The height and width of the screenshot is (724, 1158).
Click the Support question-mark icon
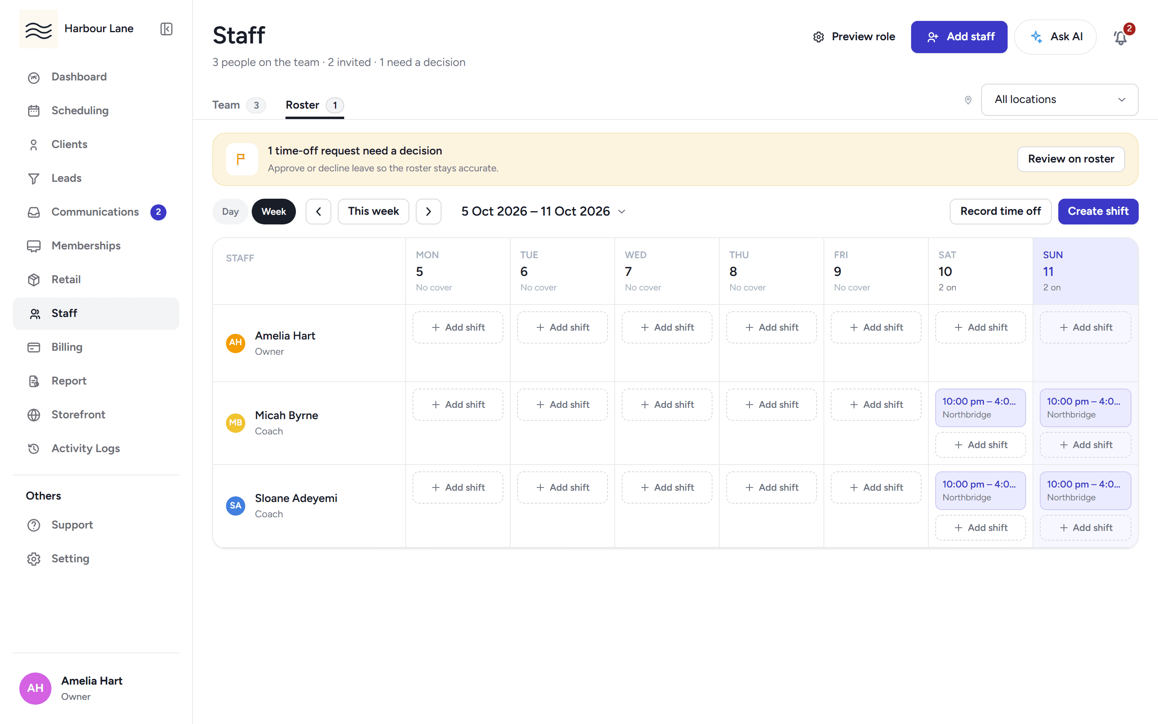pyautogui.click(x=33, y=525)
